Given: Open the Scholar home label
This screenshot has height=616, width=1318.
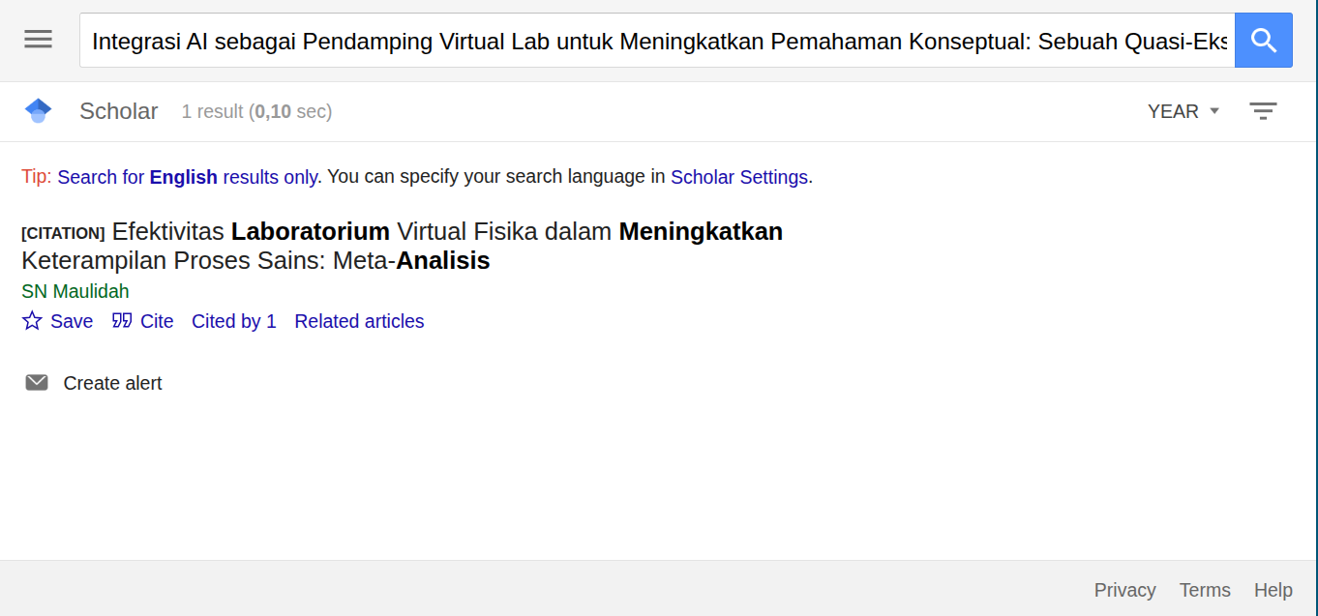Looking at the screenshot, I should 118,111.
